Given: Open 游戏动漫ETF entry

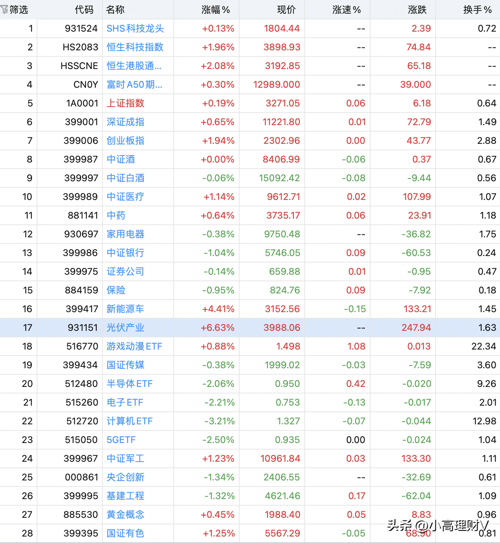Looking at the screenshot, I should 134,346.
